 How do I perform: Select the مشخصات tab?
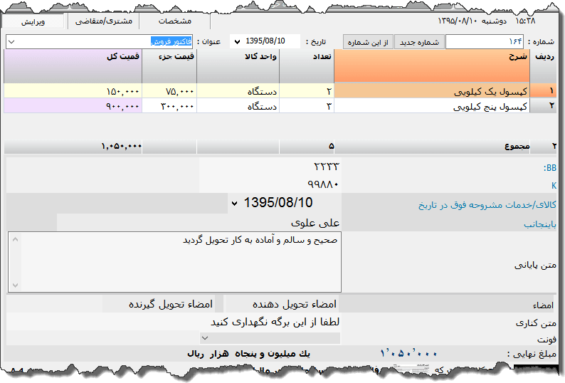[174, 21]
